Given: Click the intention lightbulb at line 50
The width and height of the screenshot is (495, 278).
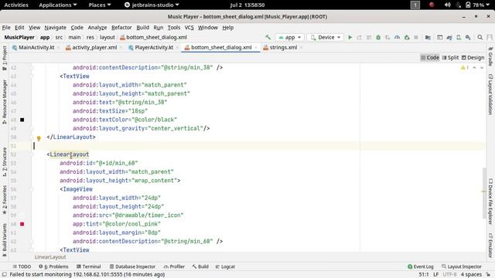Looking at the screenshot, I should 39,138.
